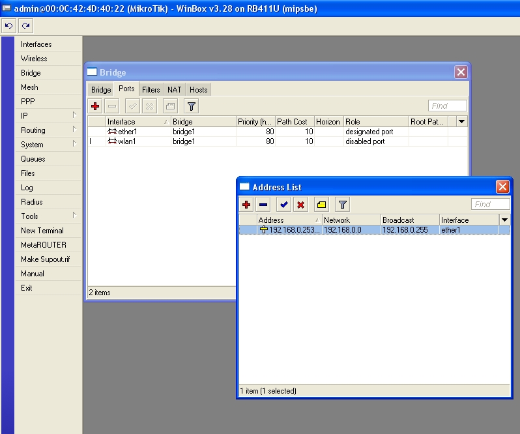Open the columns dropdown in Bridge ports table
The height and width of the screenshot is (434, 520).
tap(461, 121)
